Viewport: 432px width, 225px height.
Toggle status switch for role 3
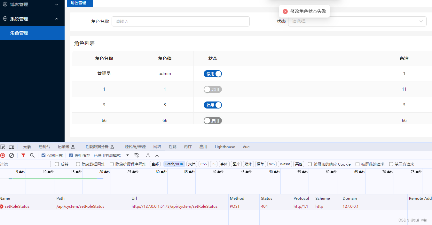point(213,105)
